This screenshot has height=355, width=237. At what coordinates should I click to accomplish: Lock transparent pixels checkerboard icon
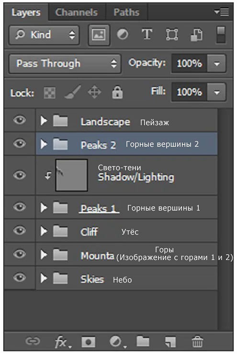[49, 93]
